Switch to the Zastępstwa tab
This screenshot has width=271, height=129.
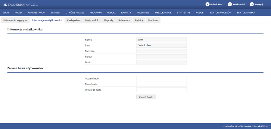pyautogui.click(x=74, y=20)
